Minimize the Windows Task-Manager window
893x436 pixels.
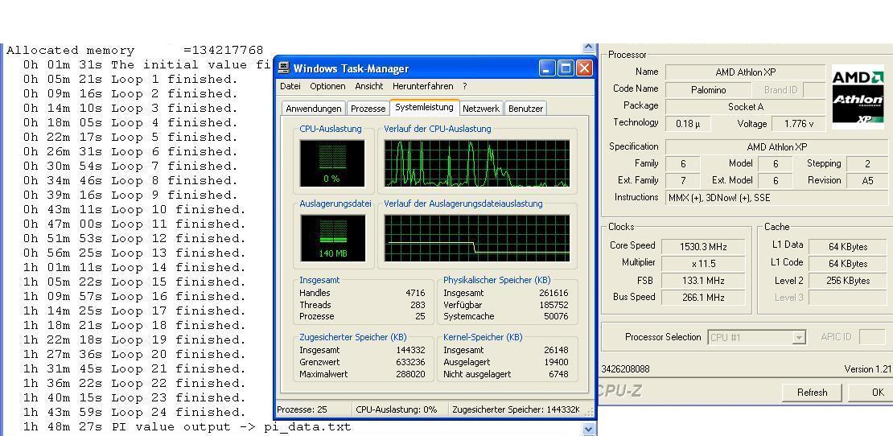click(547, 69)
